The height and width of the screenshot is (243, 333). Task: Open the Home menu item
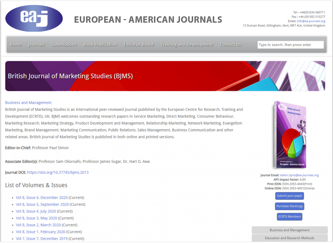[16, 45]
